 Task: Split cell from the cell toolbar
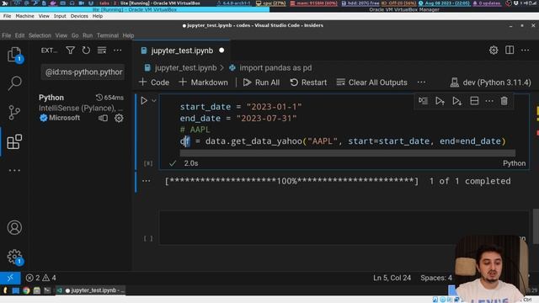[x=474, y=101]
